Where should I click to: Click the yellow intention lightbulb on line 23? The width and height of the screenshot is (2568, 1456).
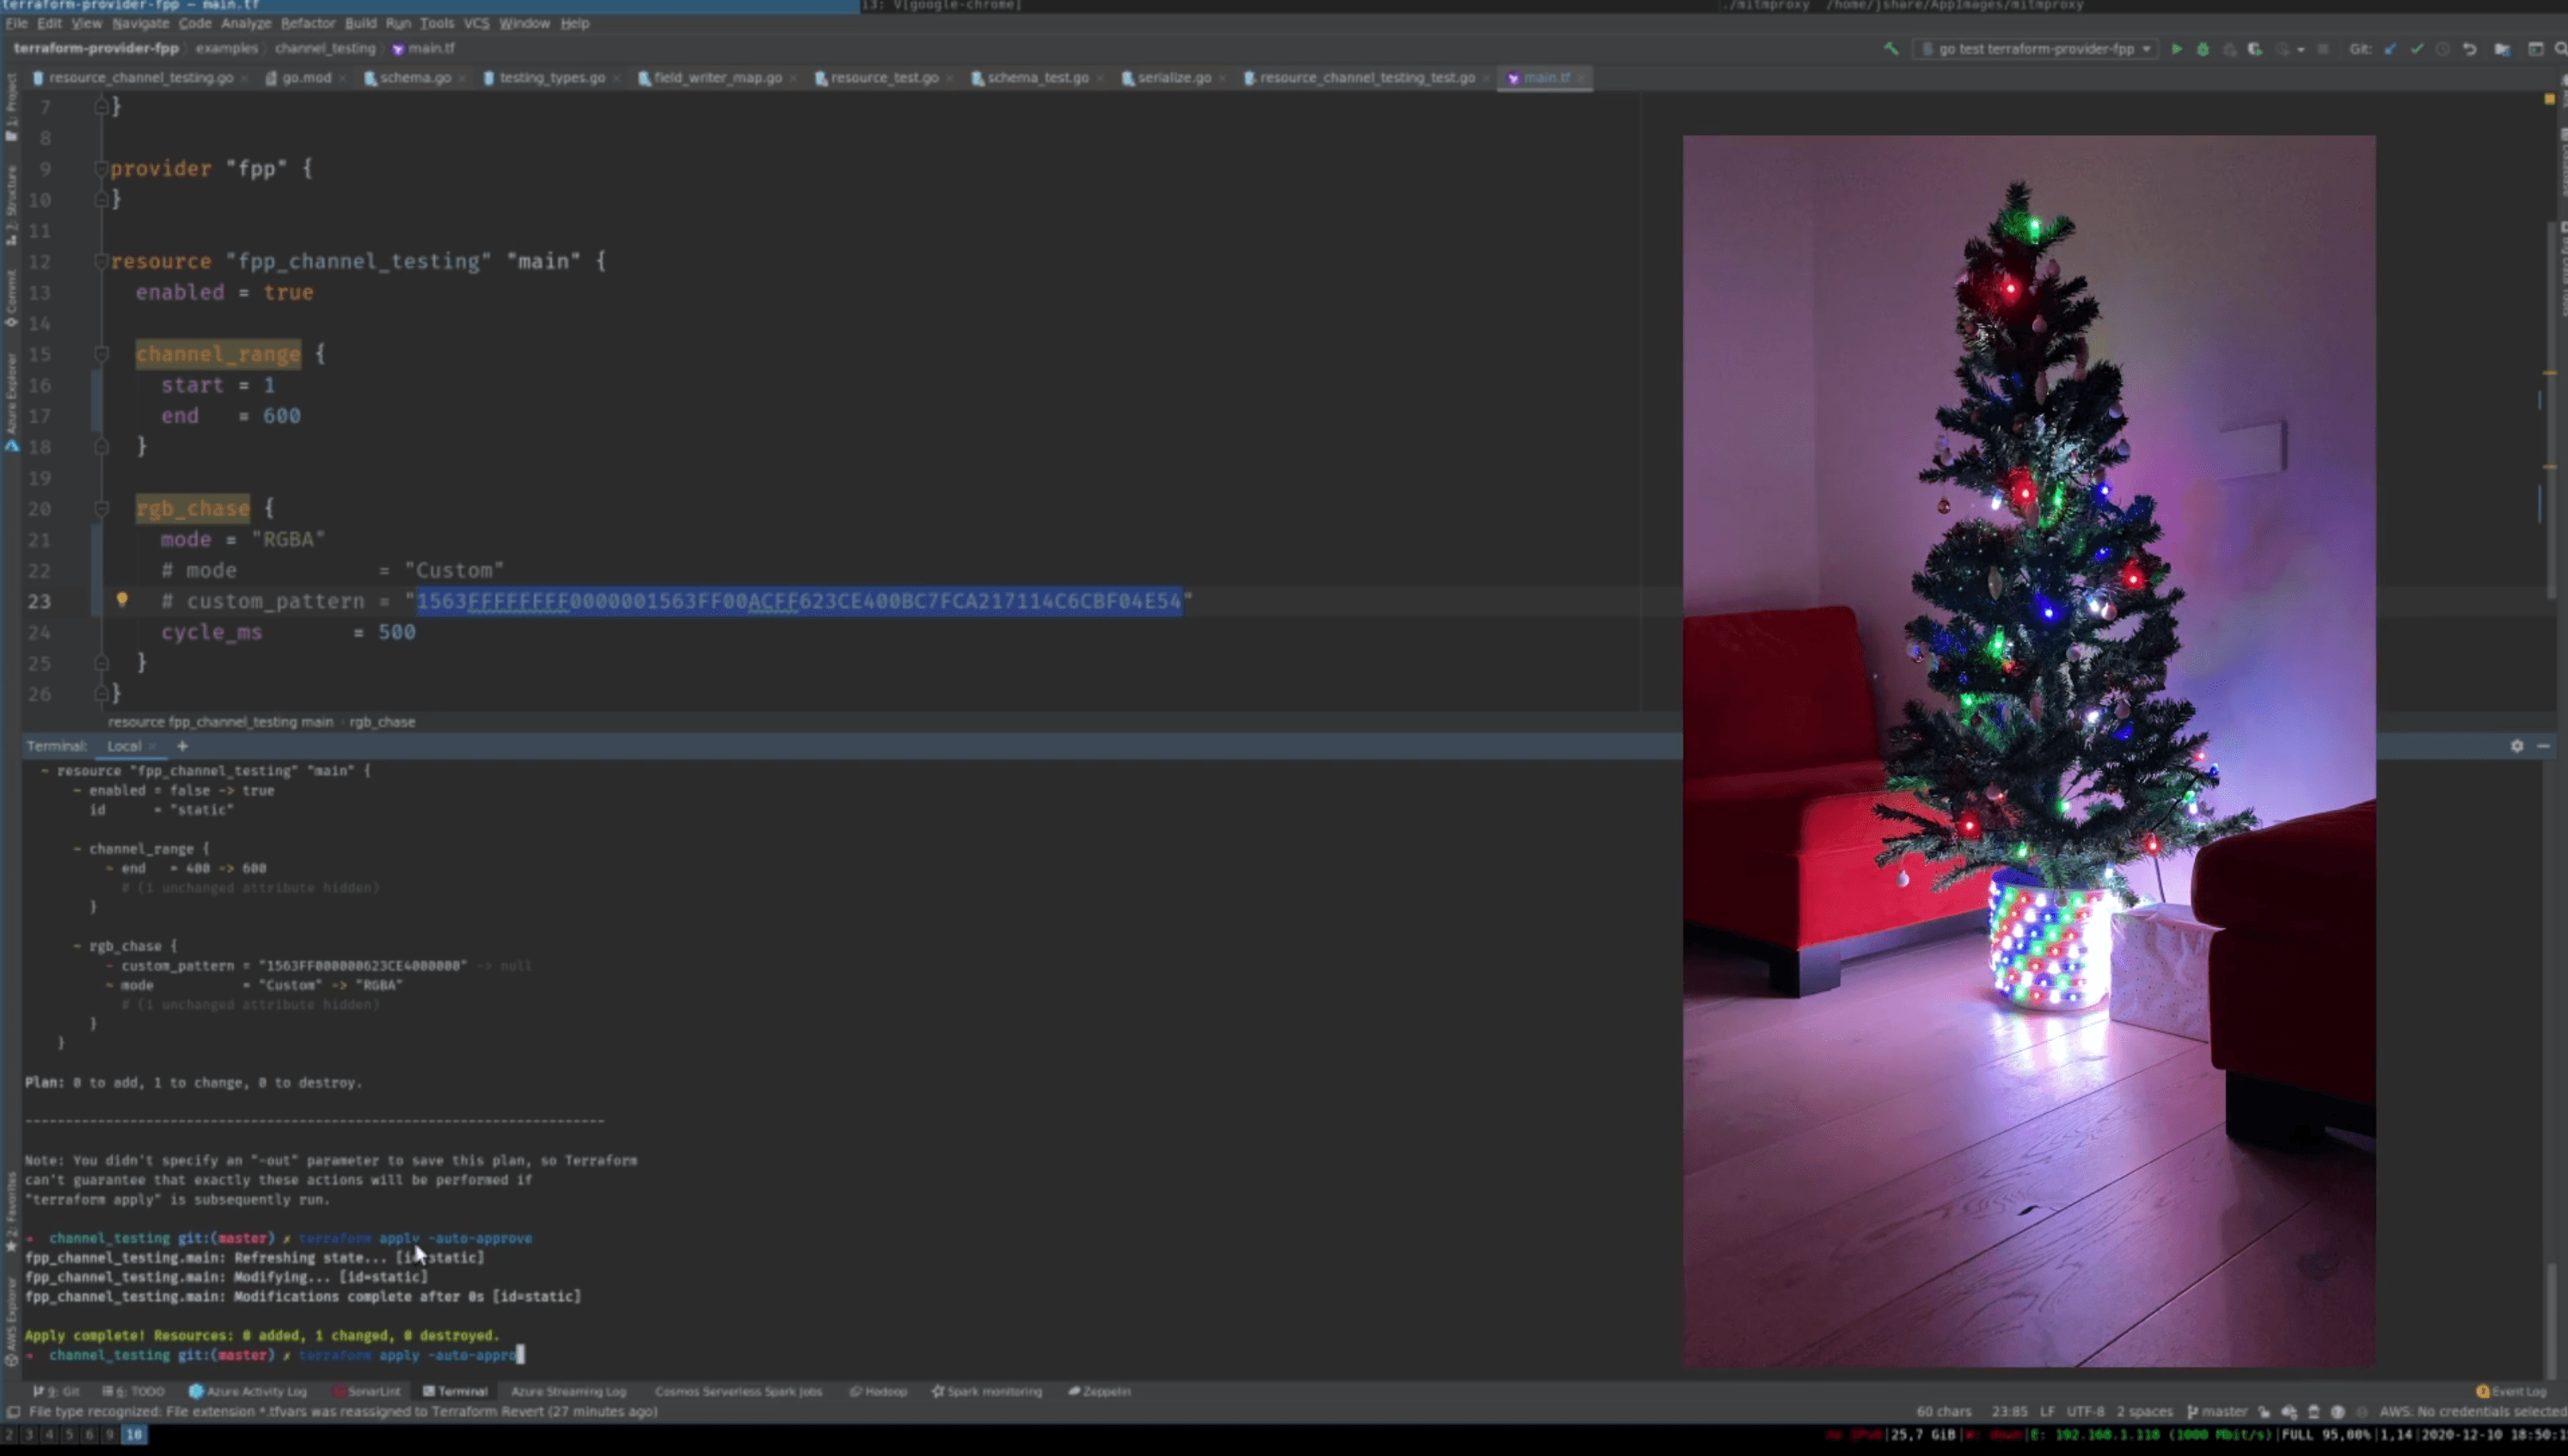122,600
